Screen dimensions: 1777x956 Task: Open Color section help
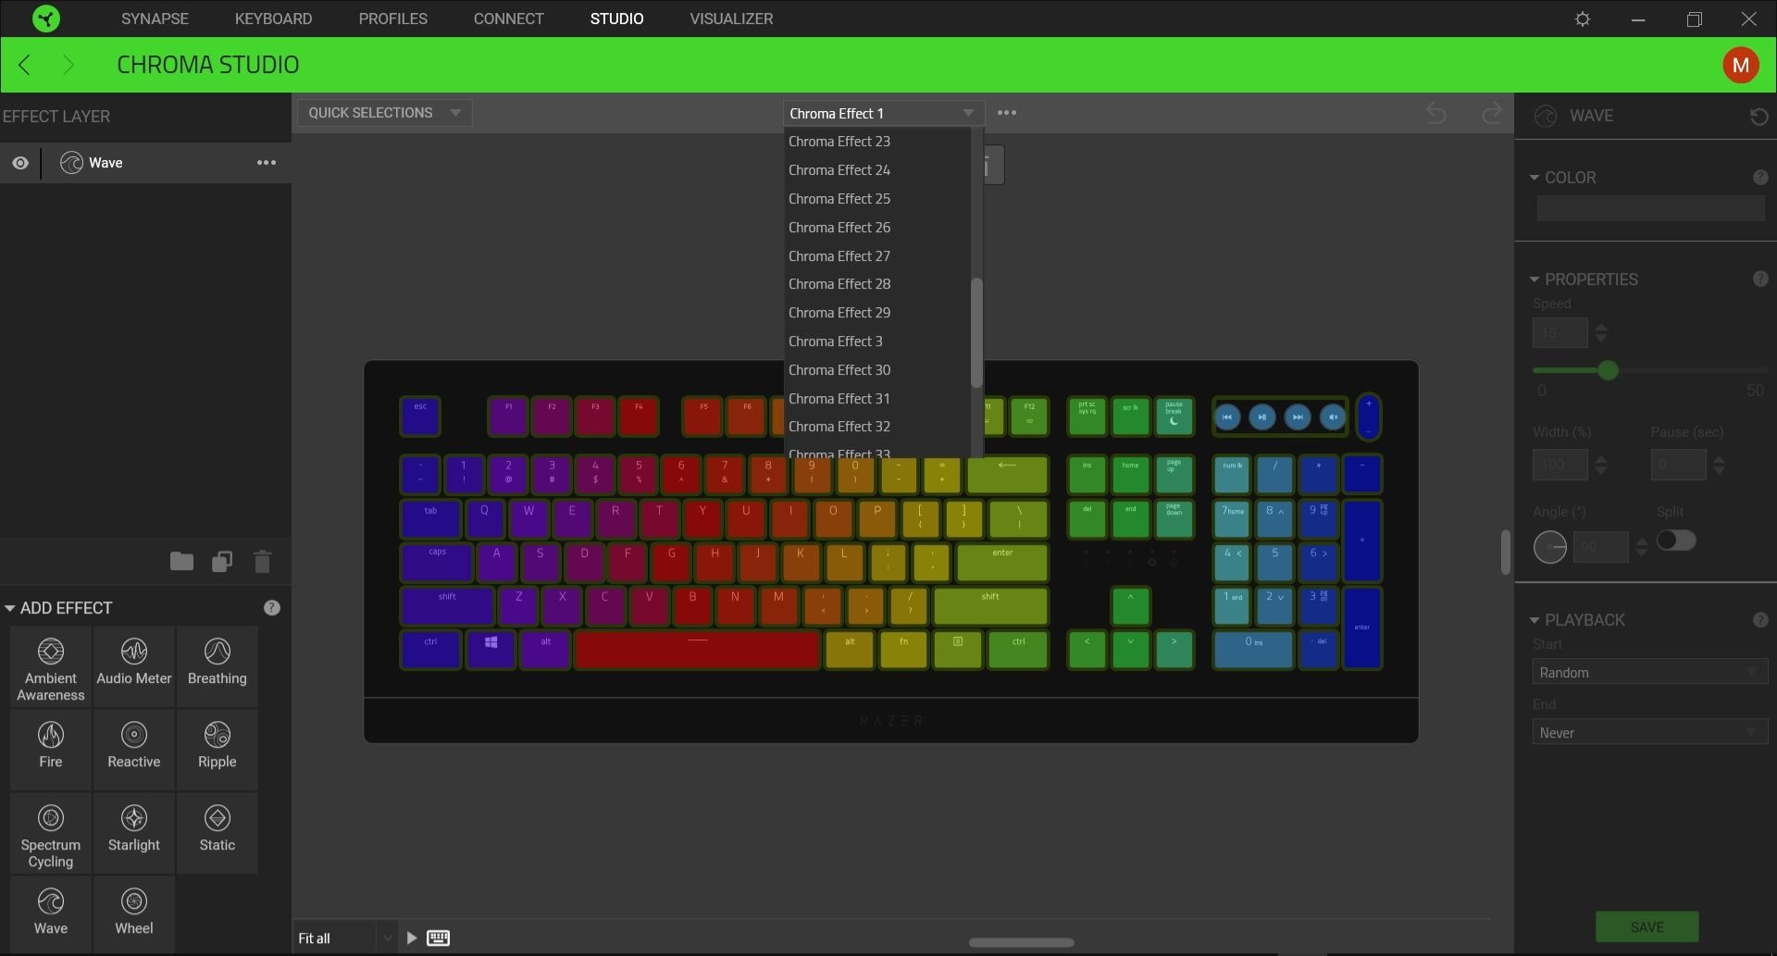[x=1760, y=178]
